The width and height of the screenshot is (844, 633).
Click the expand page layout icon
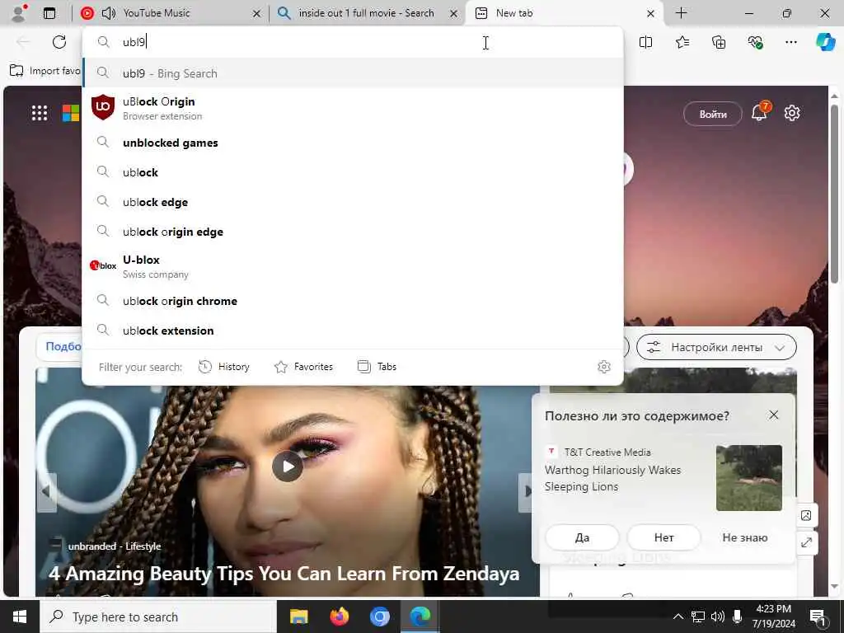coord(806,542)
